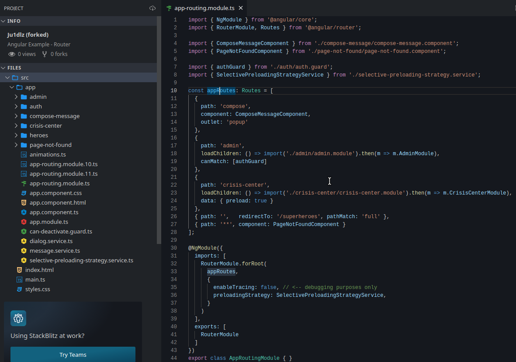The image size is (516, 362).
Task: Click the cloud download icon in Project header
Action: click(x=152, y=8)
